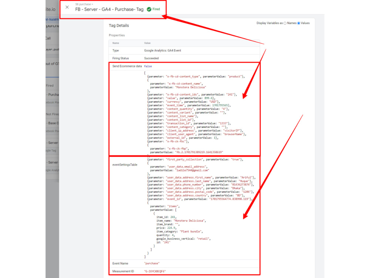This screenshot has height=278, width=370.
Task: Click the 'Firing Status' property name
Action: tap(121, 58)
